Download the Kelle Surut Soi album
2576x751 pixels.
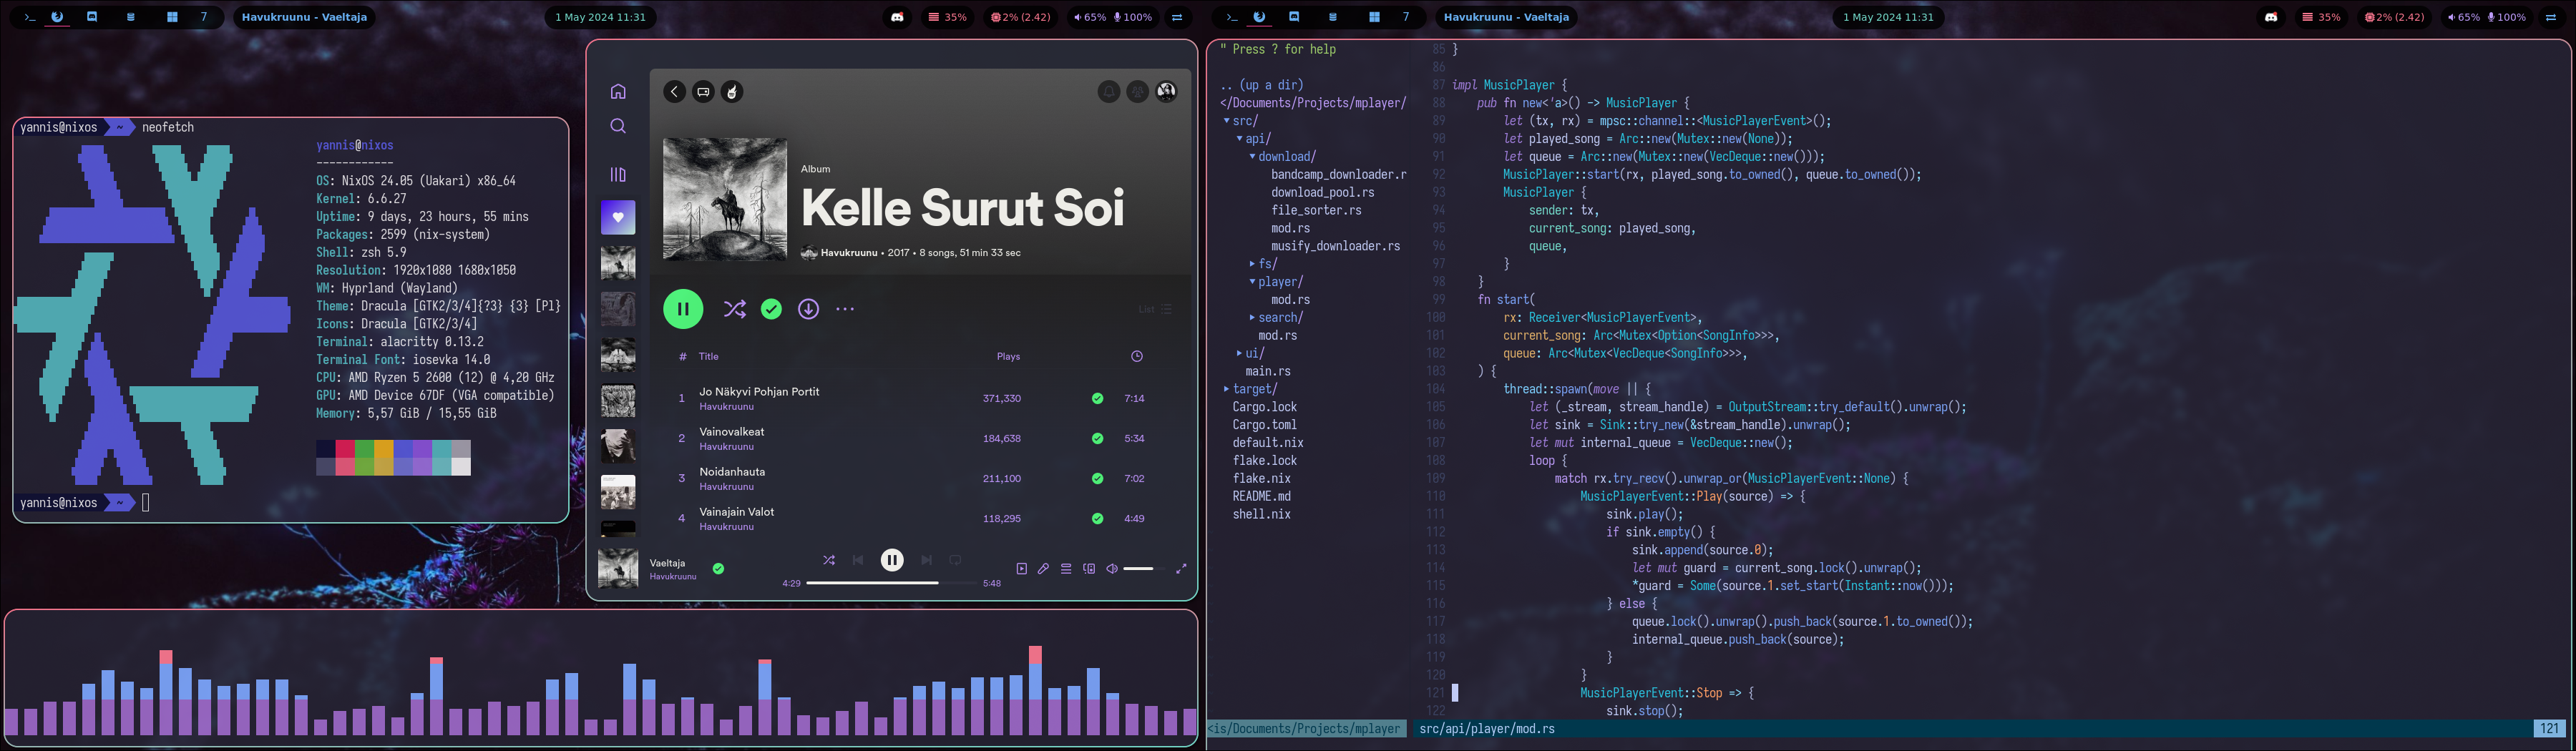pos(808,309)
